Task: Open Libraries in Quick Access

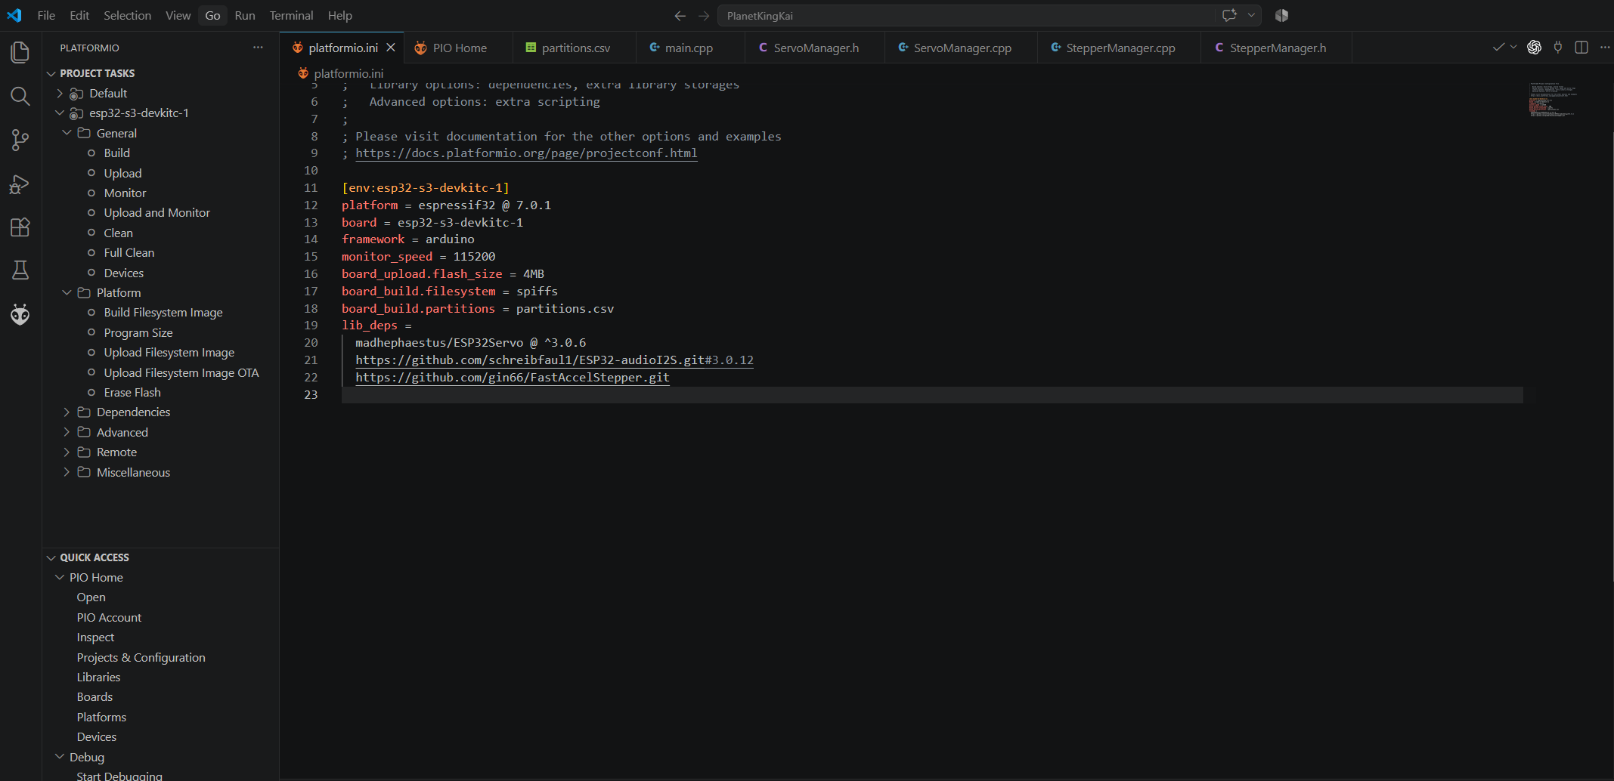Action: (x=98, y=677)
